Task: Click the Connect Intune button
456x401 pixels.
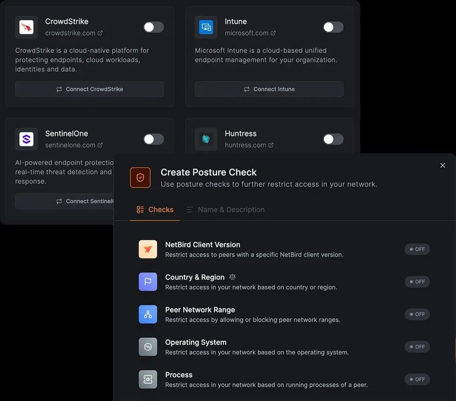Action: (x=269, y=89)
